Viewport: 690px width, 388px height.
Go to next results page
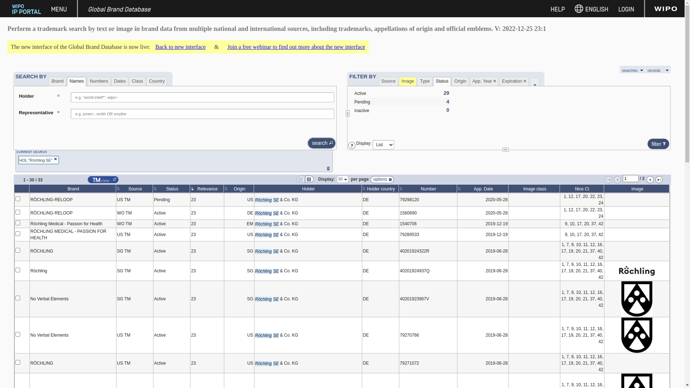click(650, 180)
